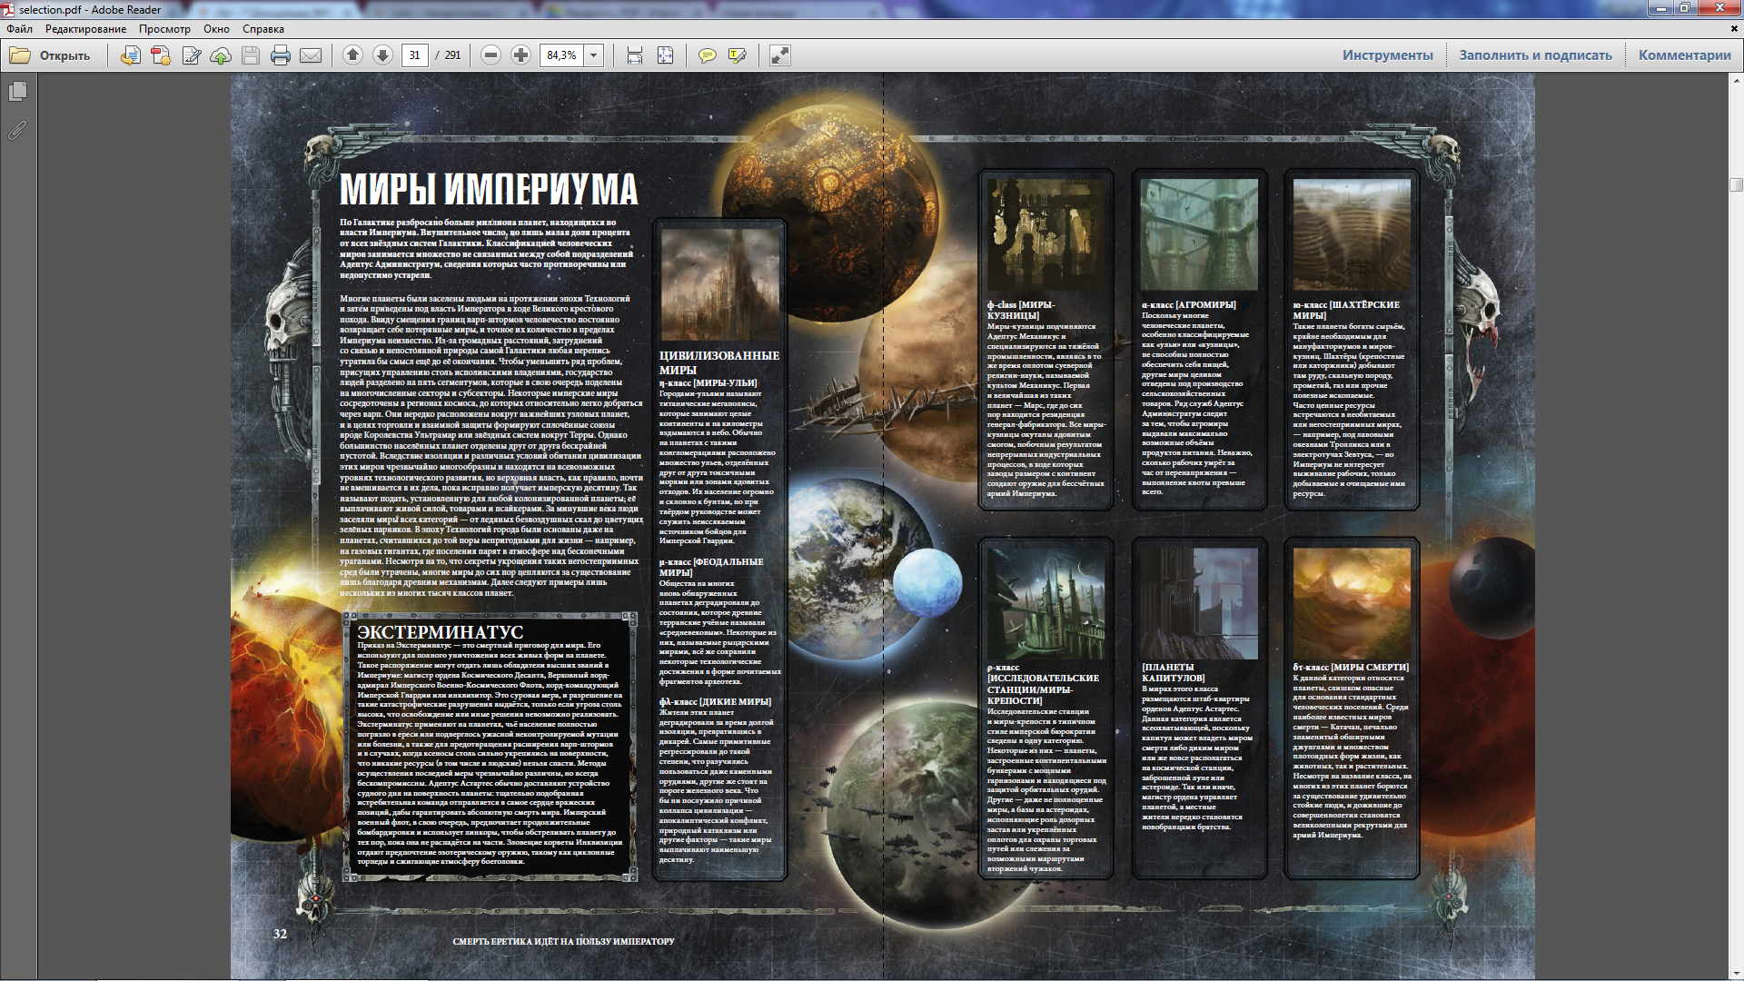Open the Комментарии panel

coord(1685,55)
